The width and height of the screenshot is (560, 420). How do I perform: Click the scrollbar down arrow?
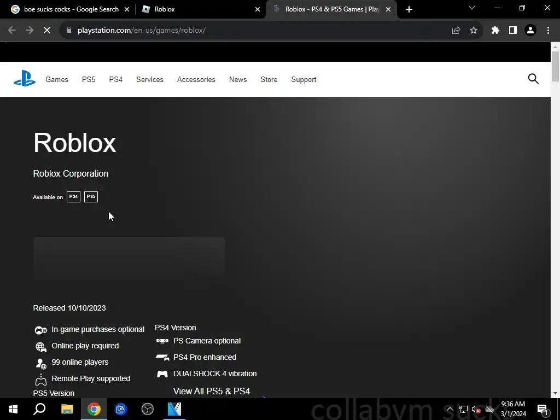[x=555, y=394]
